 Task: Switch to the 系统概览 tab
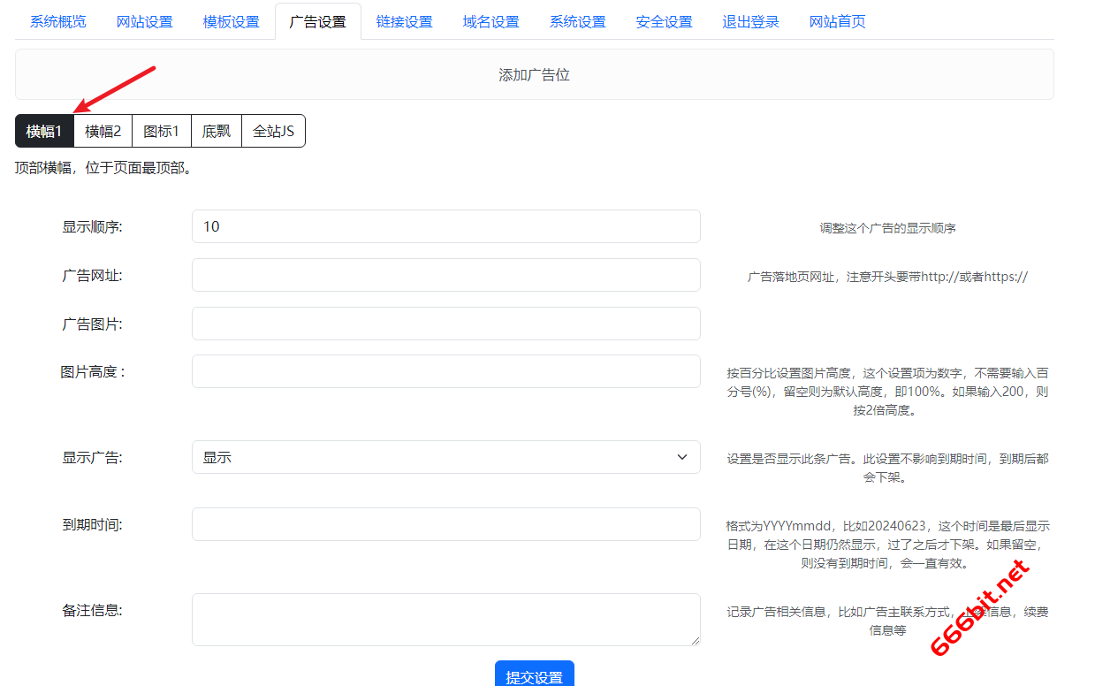57,21
